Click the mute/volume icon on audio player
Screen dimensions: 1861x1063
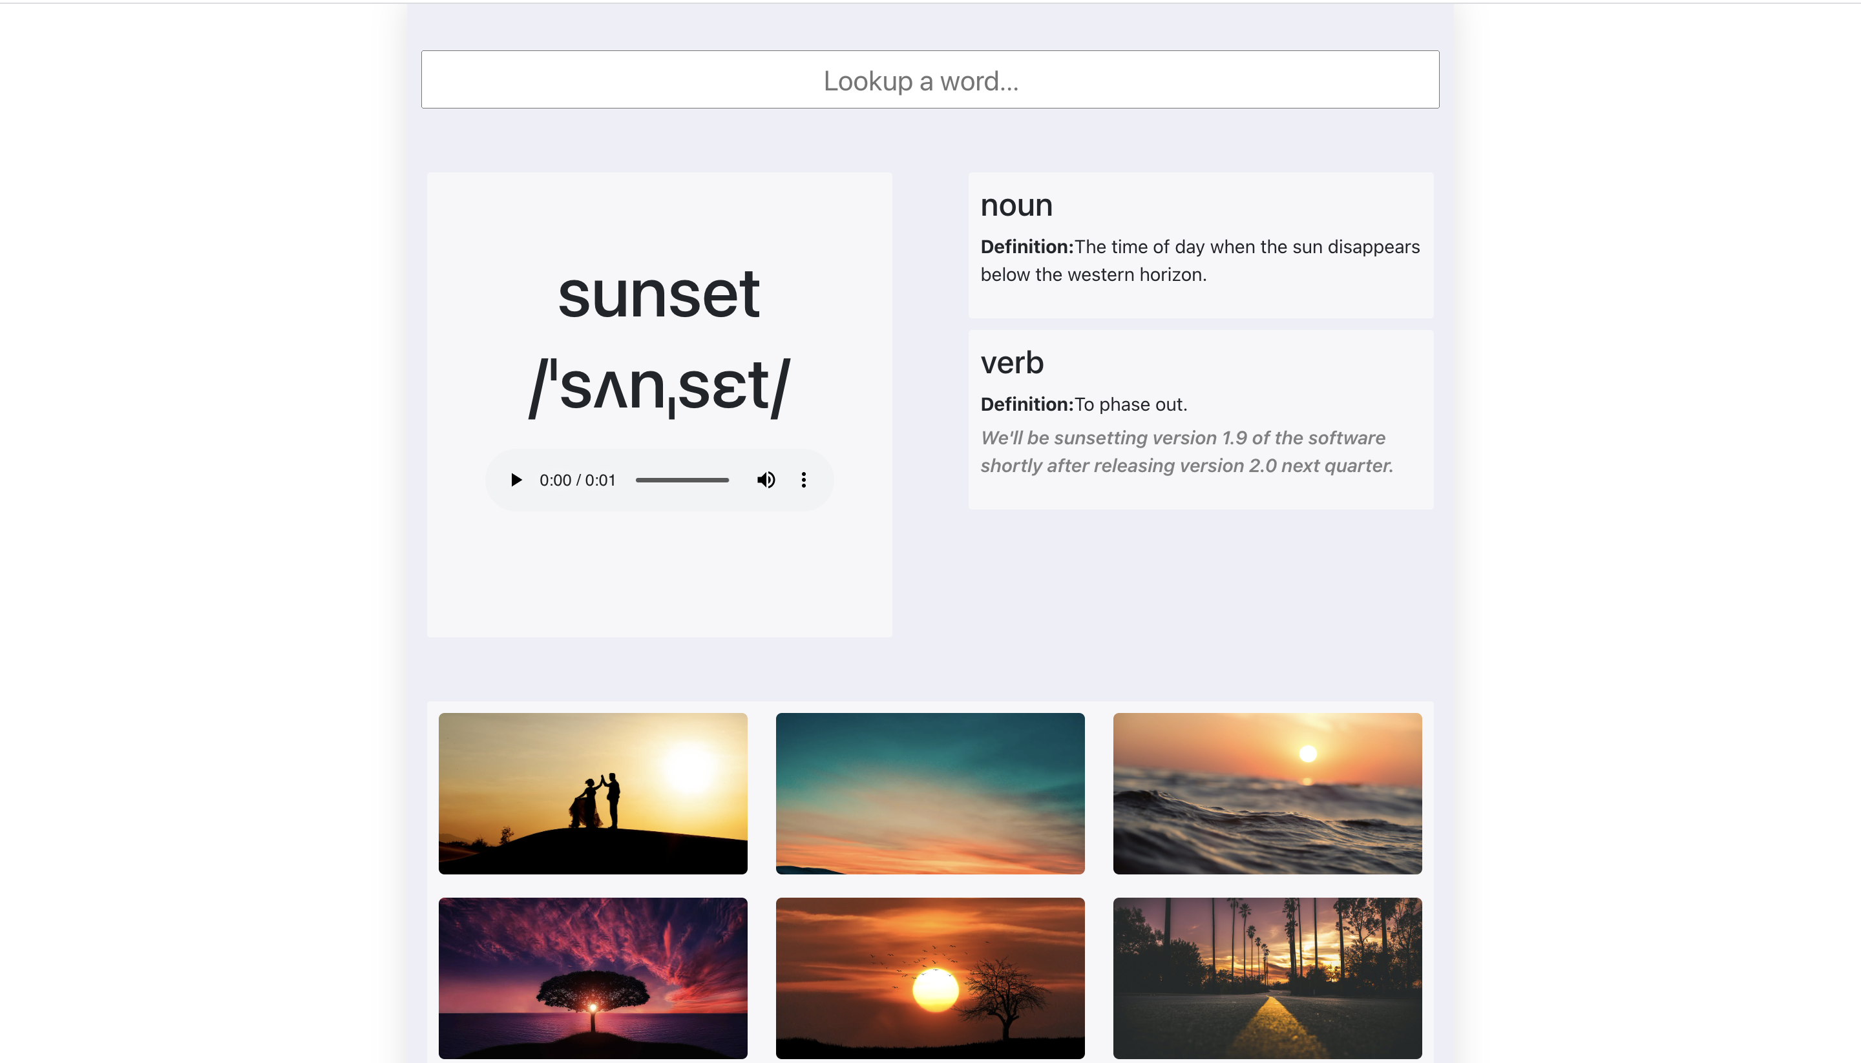[x=764, y=479]
